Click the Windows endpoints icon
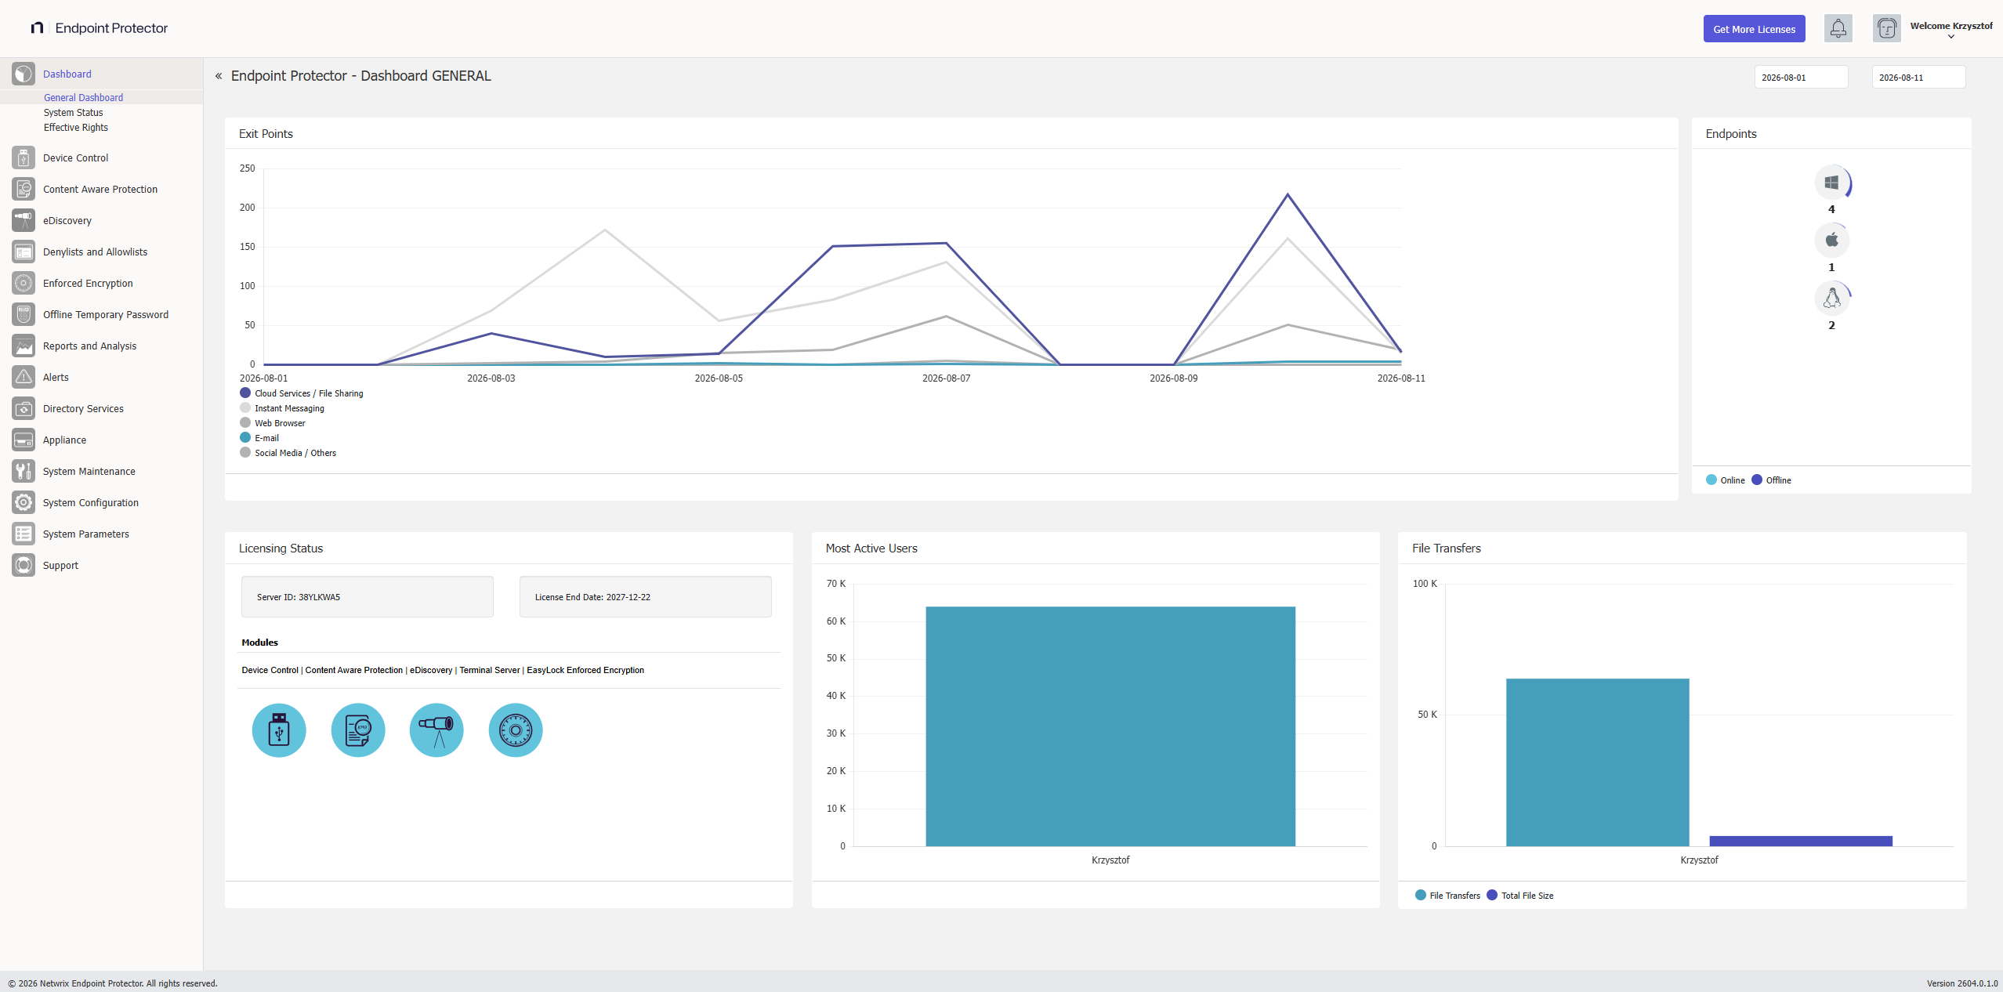 pyautogui.click(x=1831, y=183)
